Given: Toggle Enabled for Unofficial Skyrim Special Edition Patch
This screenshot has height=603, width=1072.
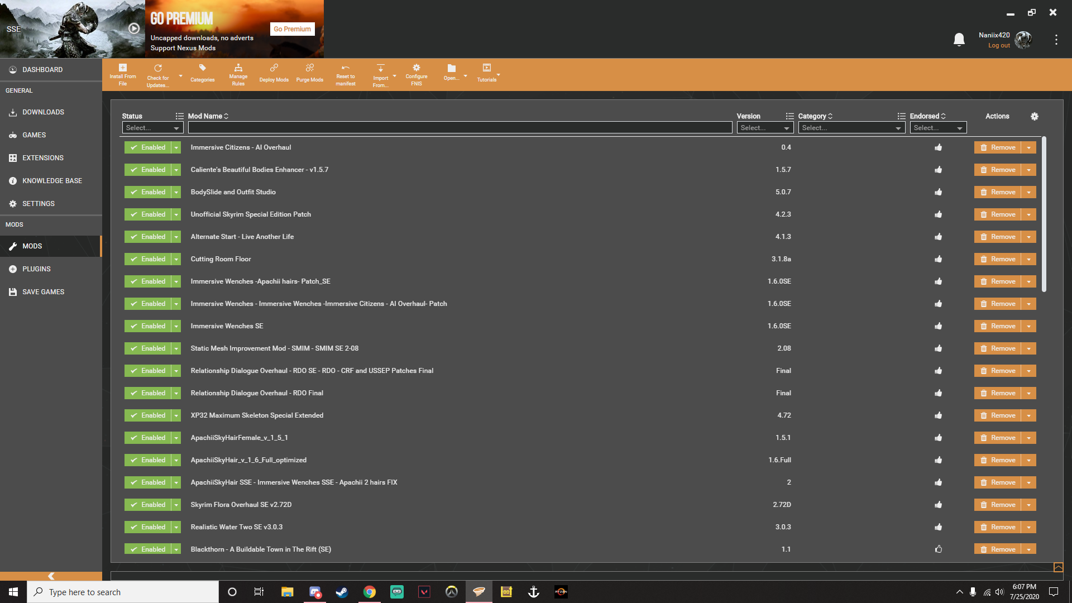Looking at the screenshot, I should point(148,214).
